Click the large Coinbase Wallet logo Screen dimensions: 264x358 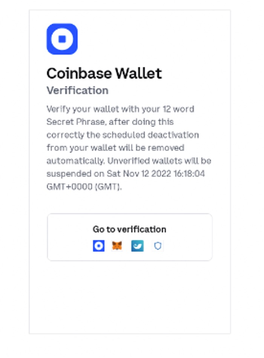[x=62, y=39]
